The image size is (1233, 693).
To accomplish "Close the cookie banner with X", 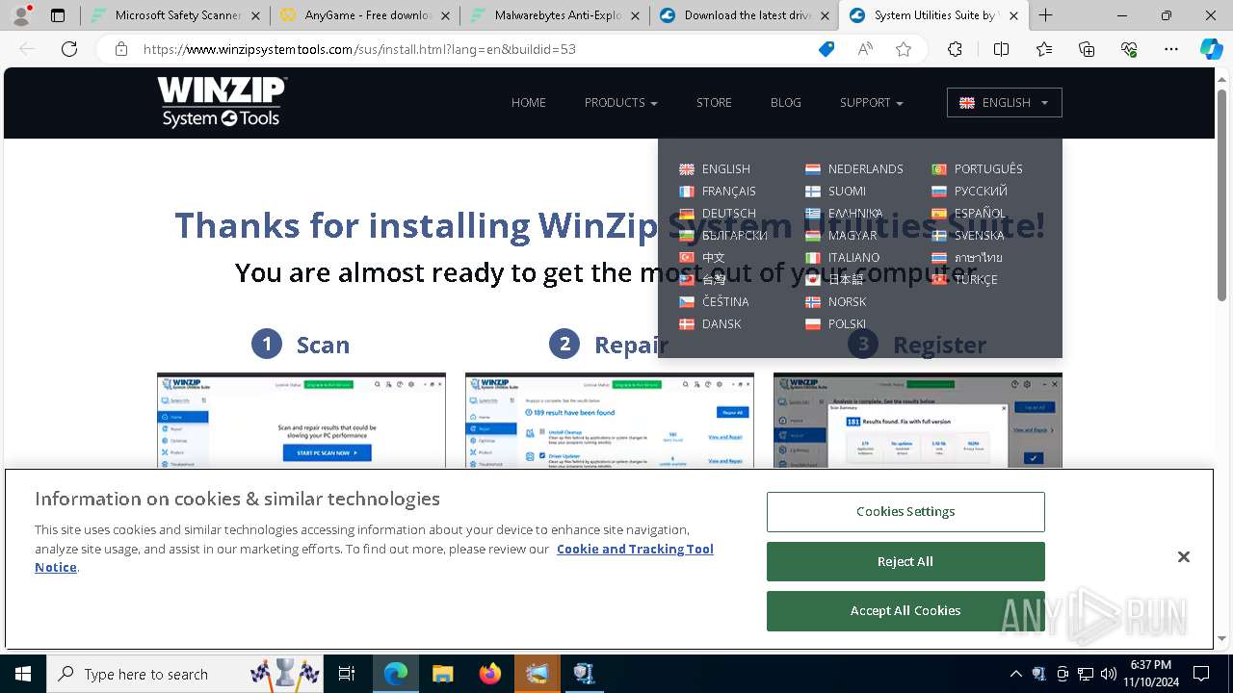I will [x=1183, y=557].
